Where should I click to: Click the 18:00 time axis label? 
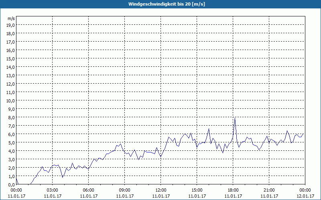pyautogui.click(x=233, y=190)
